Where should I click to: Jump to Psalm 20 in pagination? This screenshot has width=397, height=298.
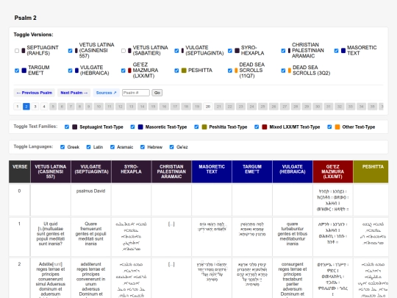pyautogui.click(x=208, y=107)
